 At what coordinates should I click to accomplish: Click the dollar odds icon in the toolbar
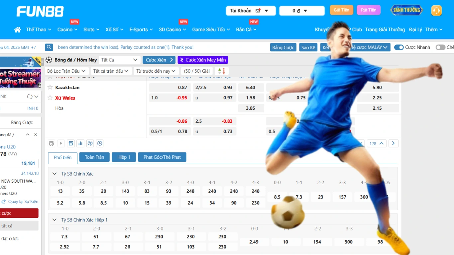click(x=90, y=143)
